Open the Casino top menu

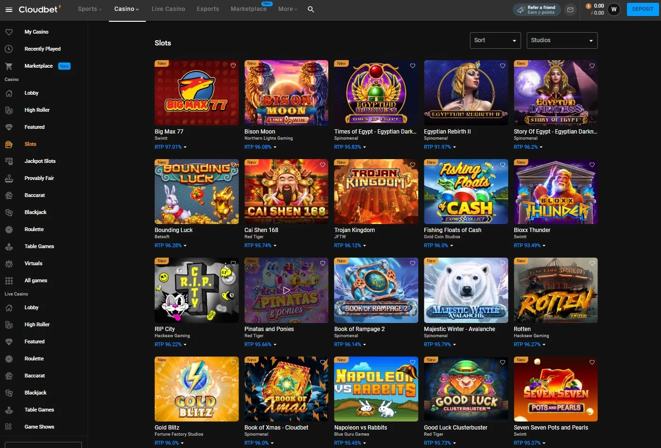coord(127,9)
